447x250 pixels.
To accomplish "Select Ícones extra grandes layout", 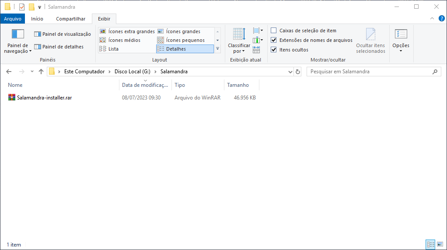I will (127, 31).
